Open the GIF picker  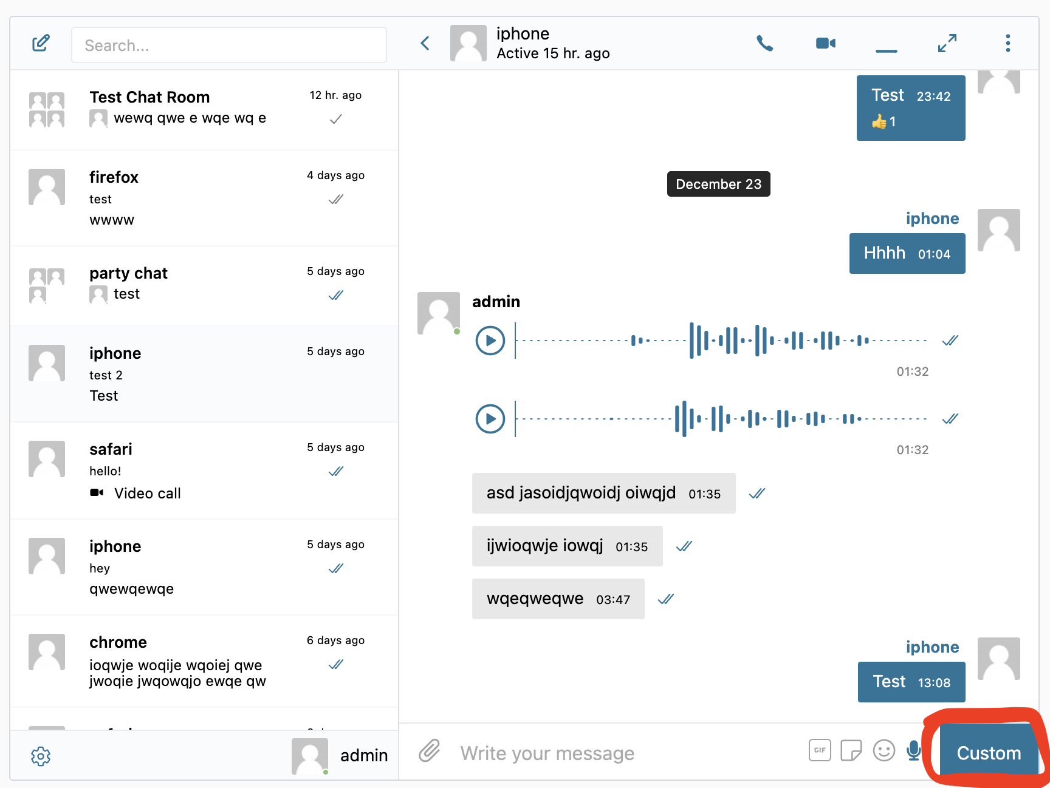[820, 750]
